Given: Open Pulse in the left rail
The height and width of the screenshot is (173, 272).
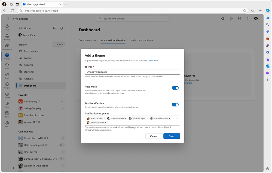Looking at the screenshot, I should click(x=7, y=105).
